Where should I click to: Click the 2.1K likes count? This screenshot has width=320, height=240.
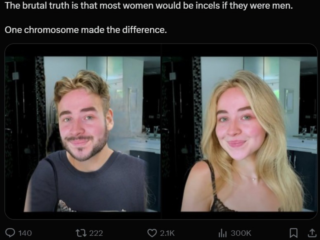tap(167, 233)
